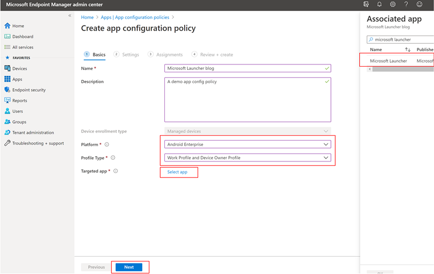Screen dimensions: 434x274
Task: Open the Profile Type dropdown
Action: click(x=248, y=158)
